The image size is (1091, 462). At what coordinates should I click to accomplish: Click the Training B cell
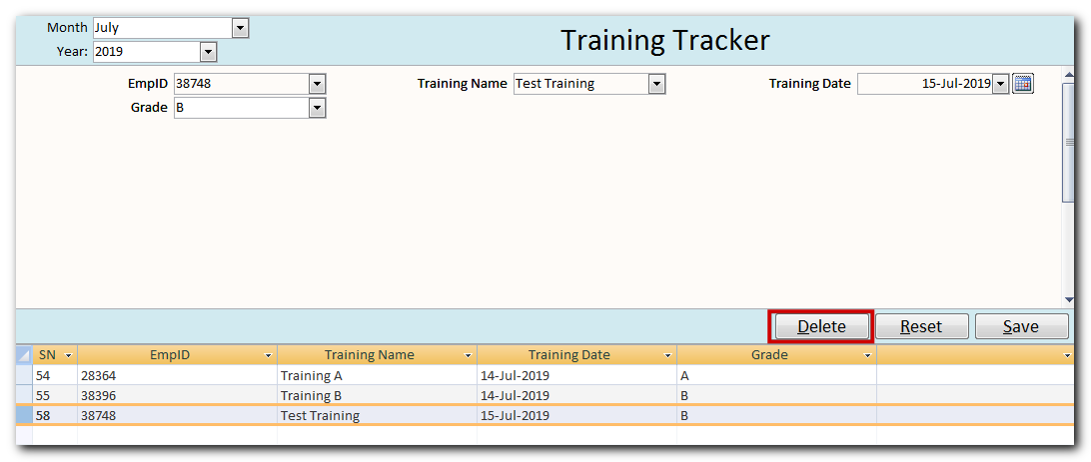[x=377, y=396]
